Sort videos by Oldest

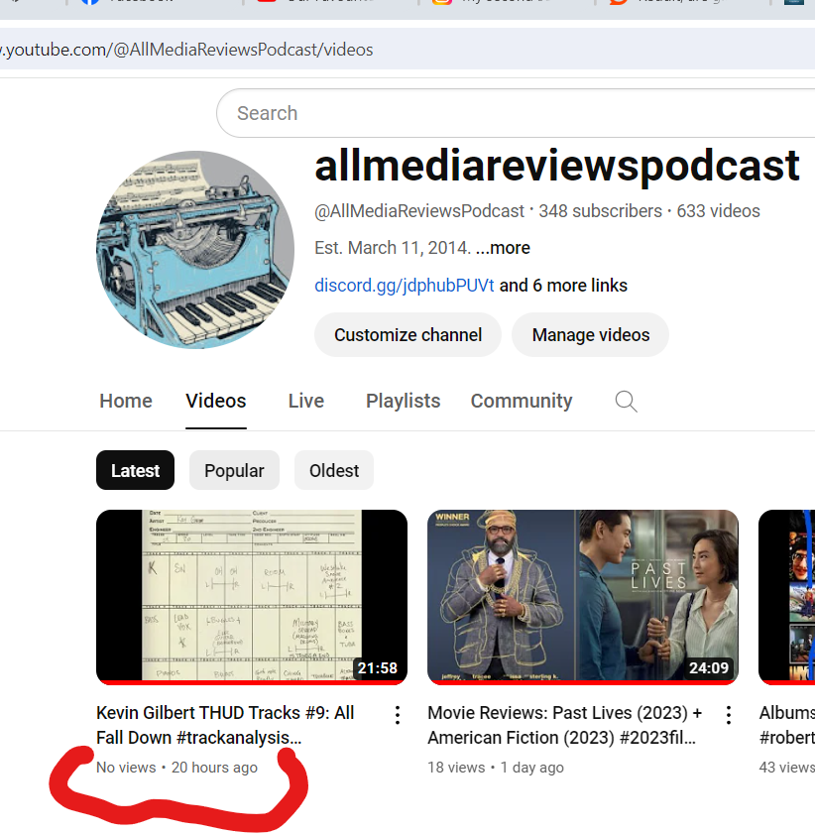pyautogui.click(x=334, y=470)
